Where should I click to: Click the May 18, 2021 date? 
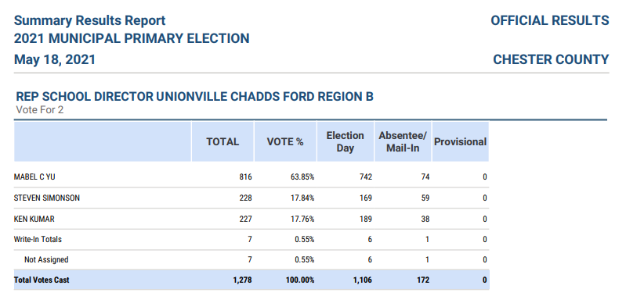(55, 59)
